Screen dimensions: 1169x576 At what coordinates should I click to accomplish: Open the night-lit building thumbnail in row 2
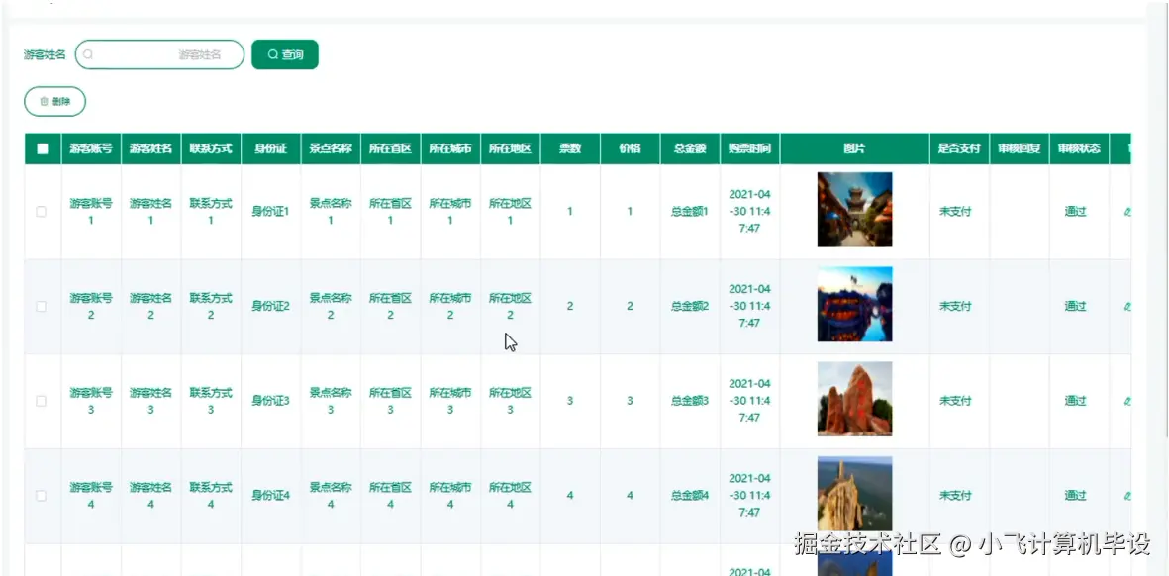coord(854,304)
